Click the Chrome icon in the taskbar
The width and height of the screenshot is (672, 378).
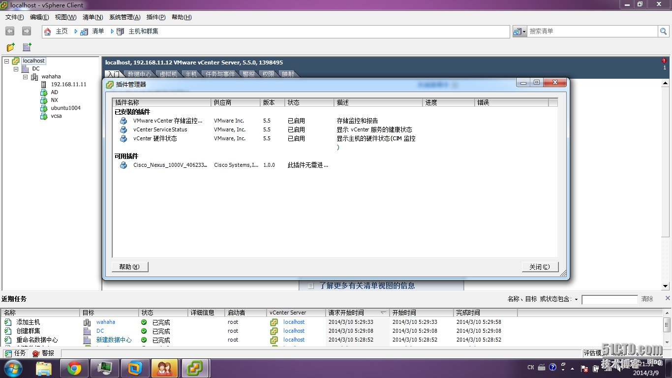click(74, 368)
